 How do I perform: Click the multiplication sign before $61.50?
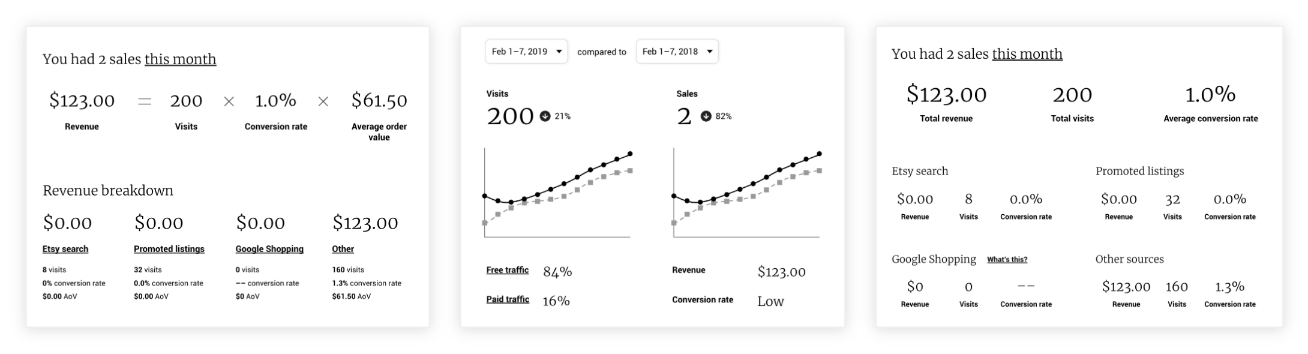point(323,102)
